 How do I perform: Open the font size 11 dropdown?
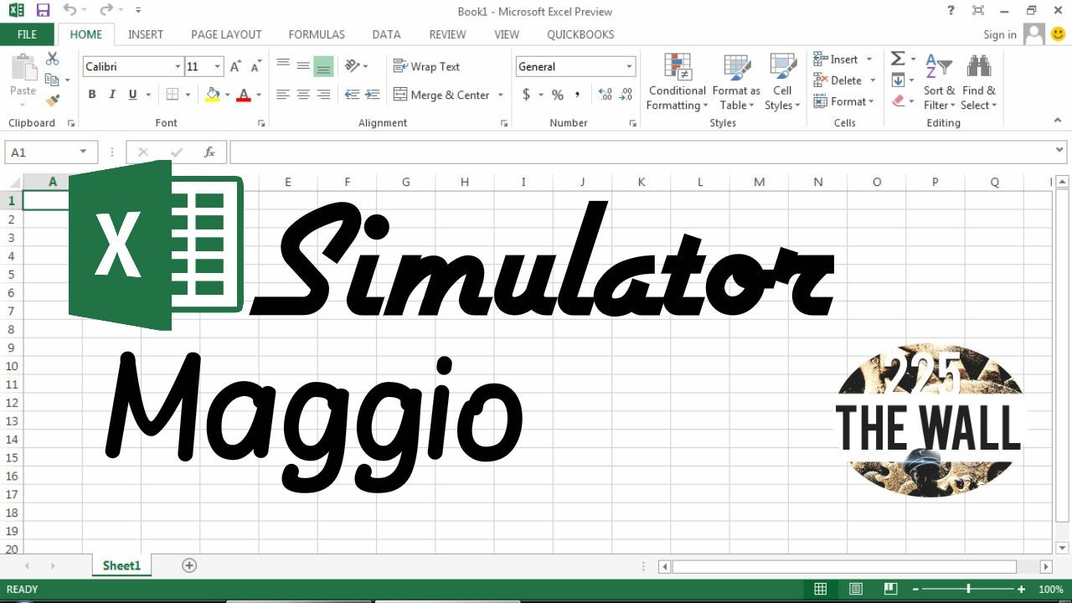(218, 67)
